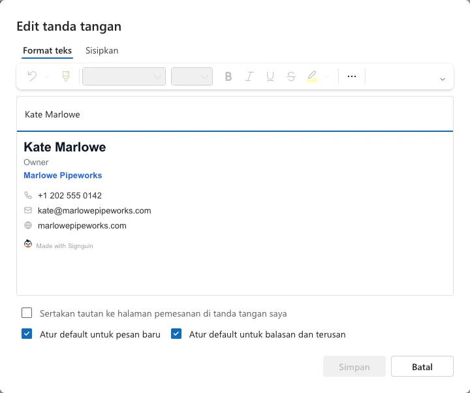Switch to the Format teks tab
470x393 pixels.
coord(48,50)
